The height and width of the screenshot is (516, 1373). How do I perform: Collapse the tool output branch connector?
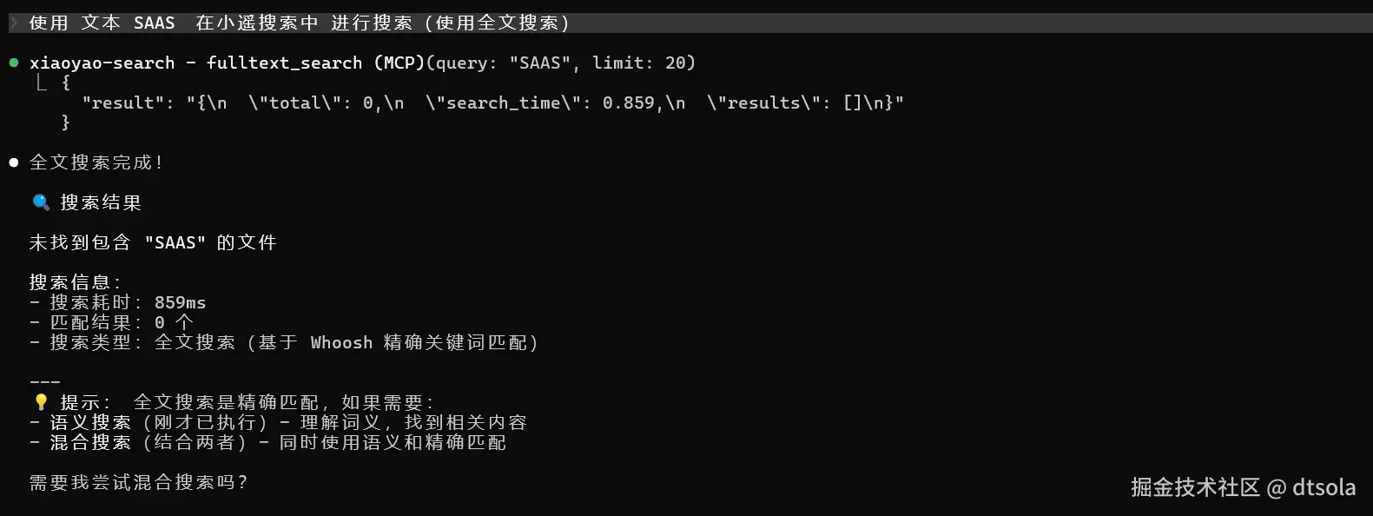41,83
